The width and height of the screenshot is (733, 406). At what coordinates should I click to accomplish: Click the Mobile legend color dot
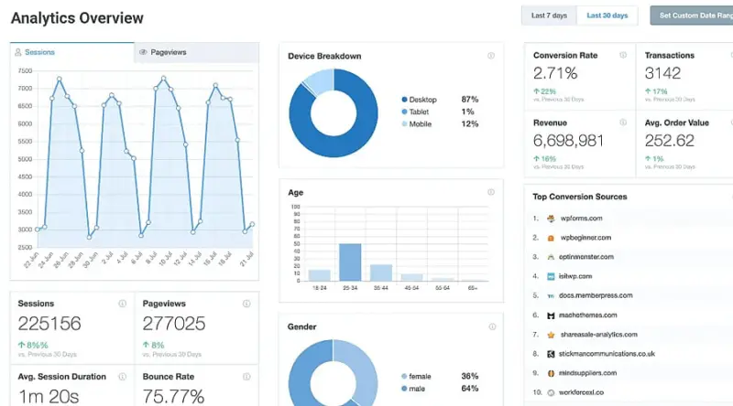pos(404,123)
